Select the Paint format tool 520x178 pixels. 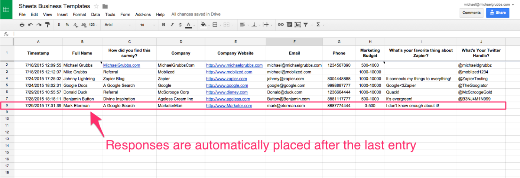pyautogui.click(x=47, y=25)
